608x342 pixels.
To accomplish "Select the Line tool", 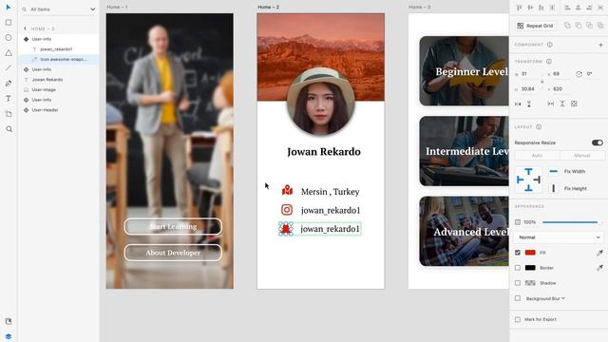I will pos(9,67).
